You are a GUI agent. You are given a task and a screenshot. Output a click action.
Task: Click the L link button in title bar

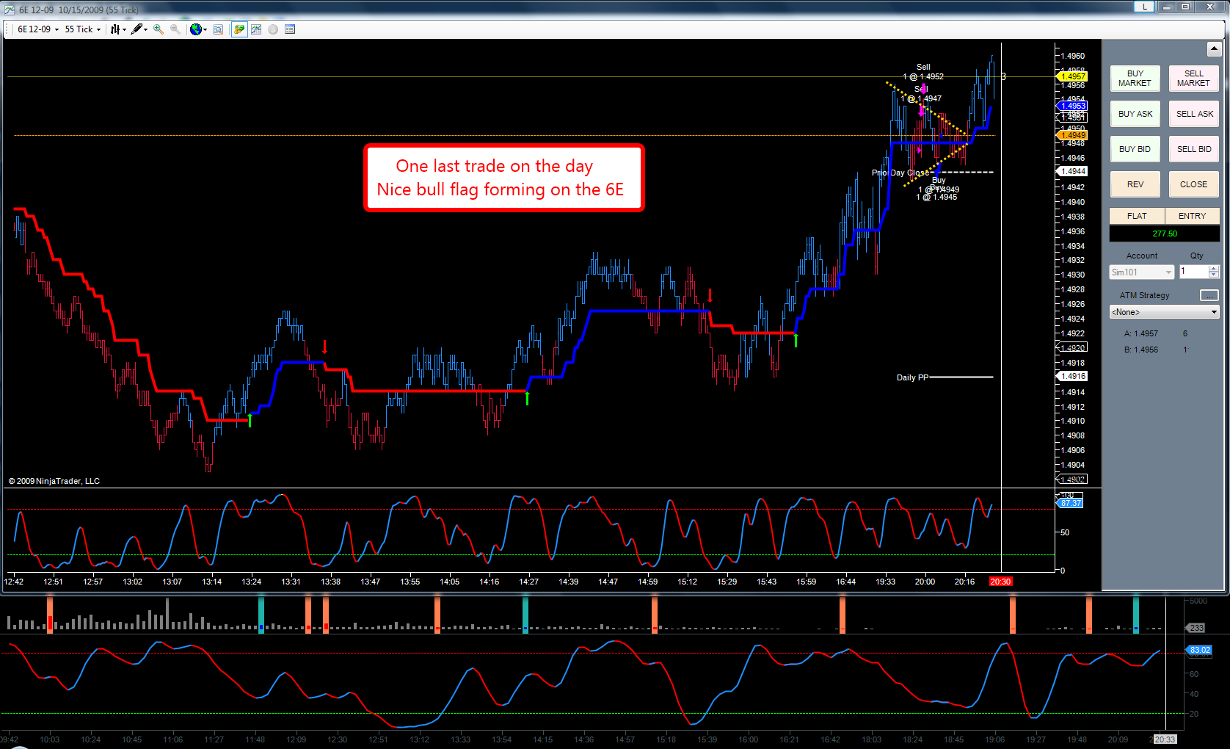point(1144,7)
